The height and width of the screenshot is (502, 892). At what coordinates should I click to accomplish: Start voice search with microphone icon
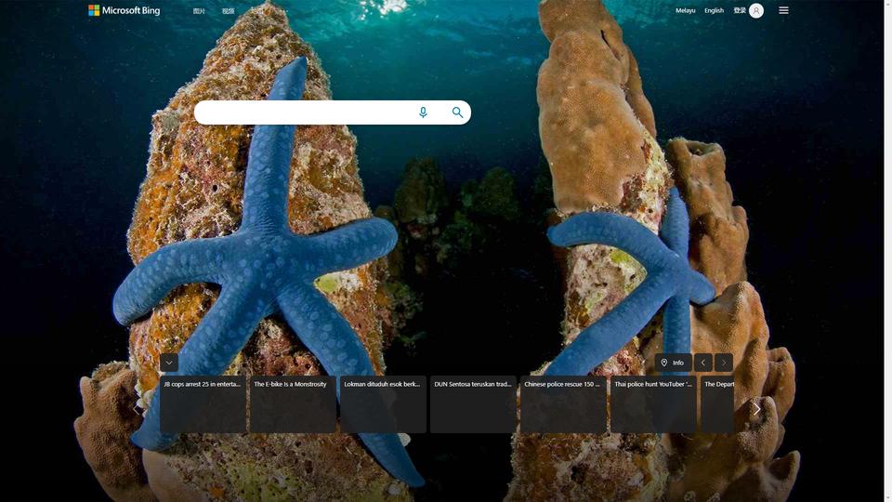(x=423, y=112)
